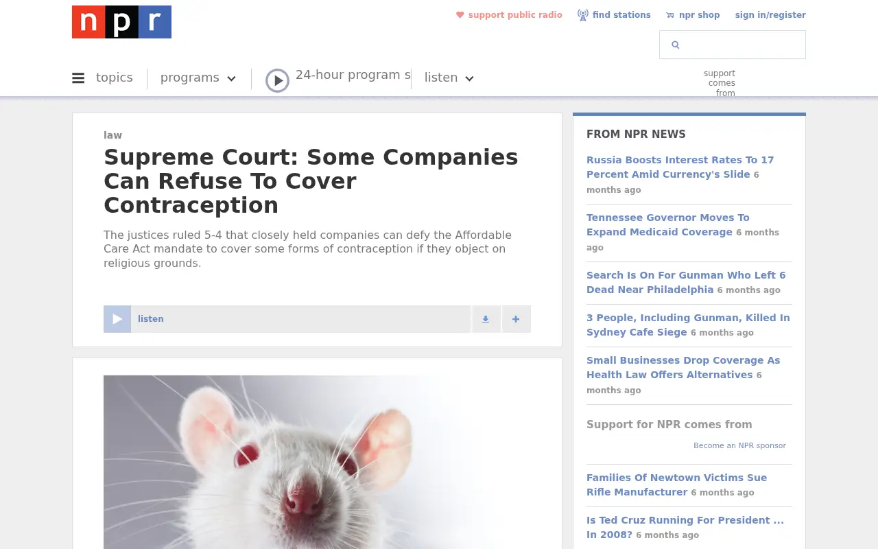Play the 24-hour program stream

tap(277, 80)
